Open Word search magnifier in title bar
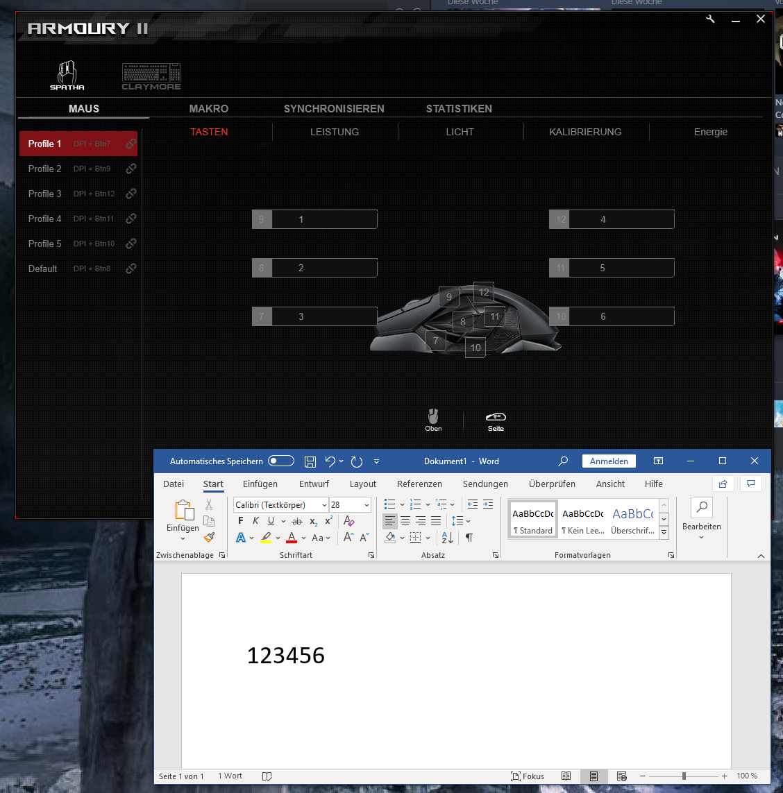Viewport: 783px width, 793px height. click(563, 461)
